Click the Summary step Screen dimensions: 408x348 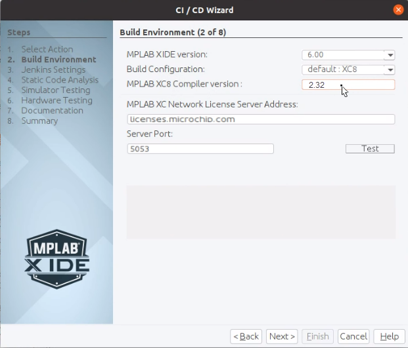[x=39, y=121]
